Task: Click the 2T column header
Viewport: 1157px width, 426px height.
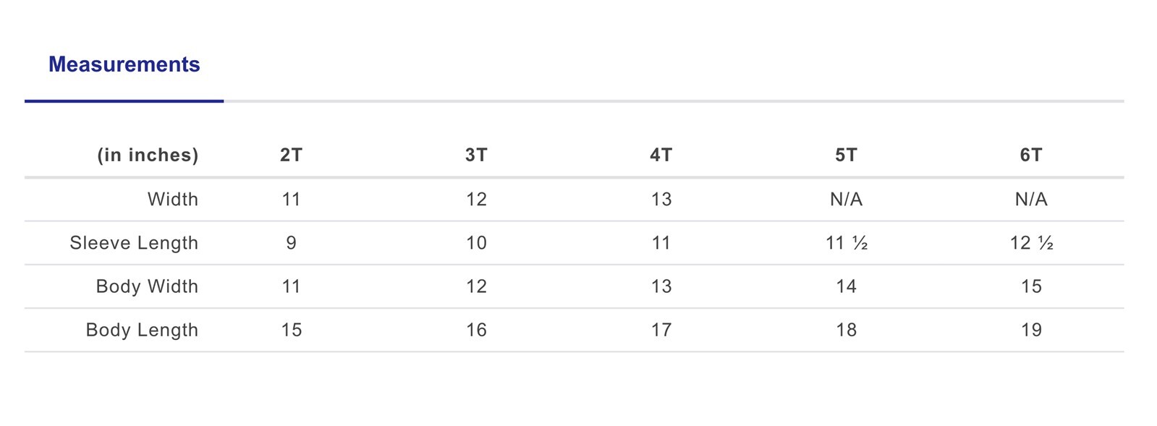Action: [x=291, y=156]
